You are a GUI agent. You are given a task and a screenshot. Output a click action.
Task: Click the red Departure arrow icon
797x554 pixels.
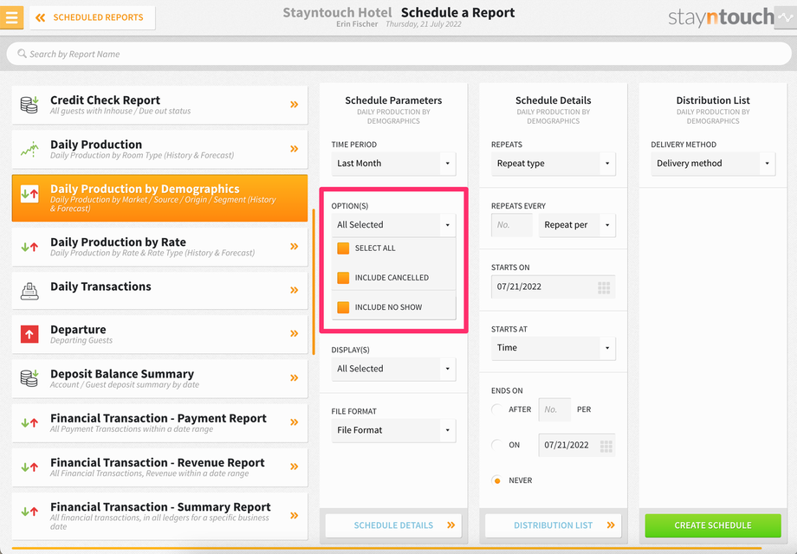tap(29, 334)
